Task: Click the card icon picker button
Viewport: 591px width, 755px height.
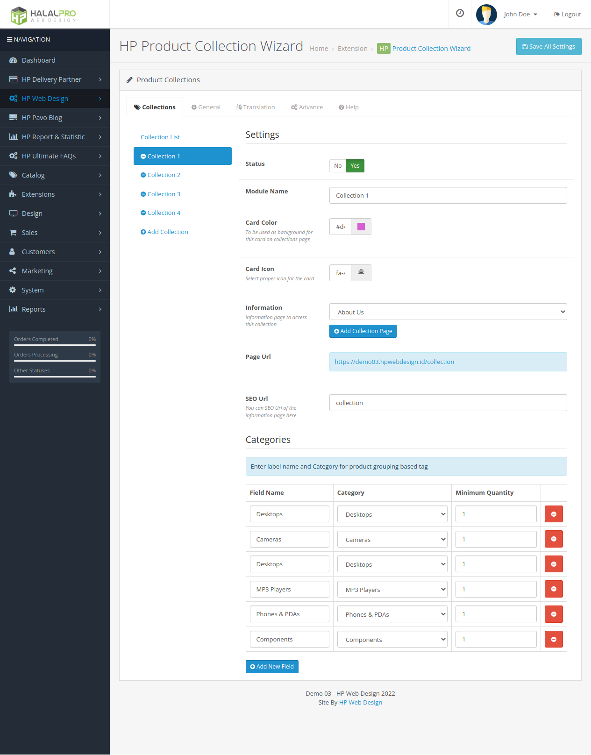Action: 361,273
